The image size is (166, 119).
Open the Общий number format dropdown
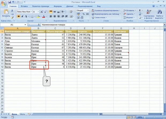(x=88, y=10)
